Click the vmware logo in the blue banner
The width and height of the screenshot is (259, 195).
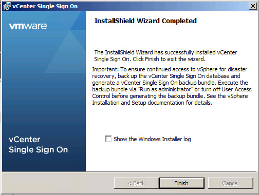pos(28,26)
